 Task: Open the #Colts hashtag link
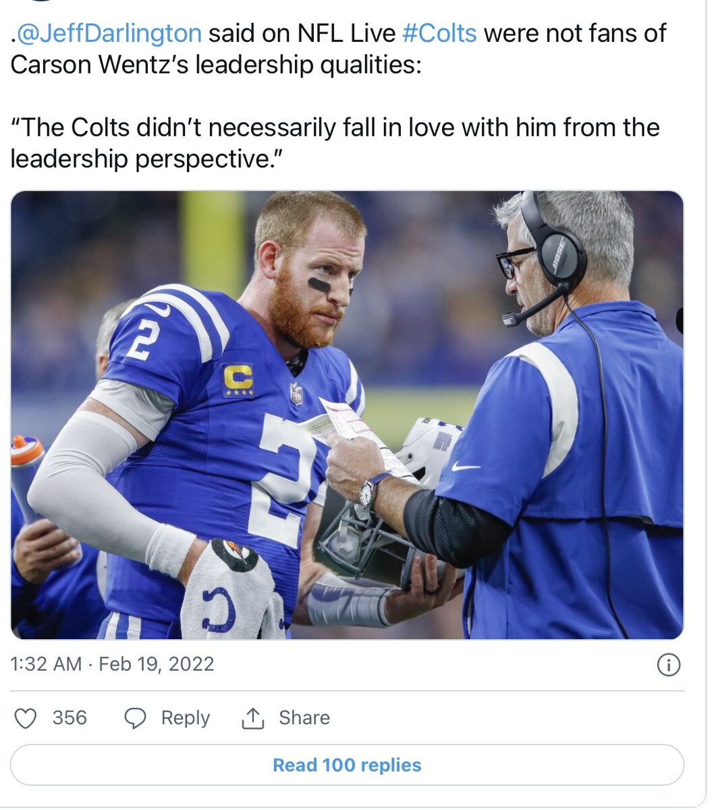(439, 33)
